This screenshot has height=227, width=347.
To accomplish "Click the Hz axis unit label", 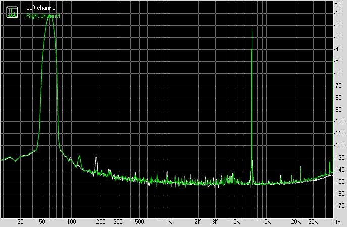I will 337,222.
